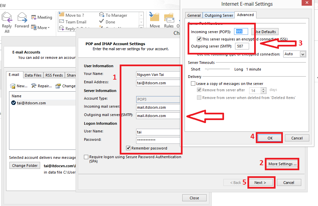Click the Forward email icon
318x206 pixels.
22,17
